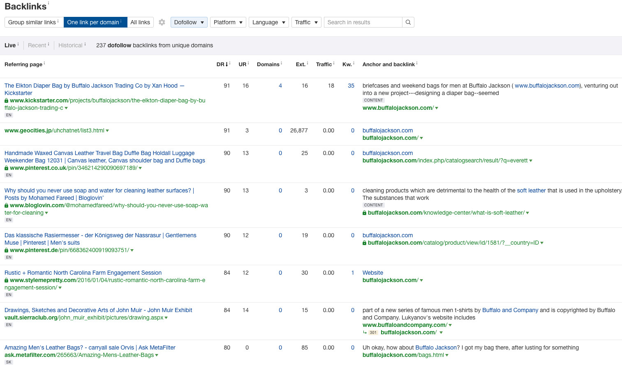
Task: Sort by the UR column header
Action: tap(243, 64)
